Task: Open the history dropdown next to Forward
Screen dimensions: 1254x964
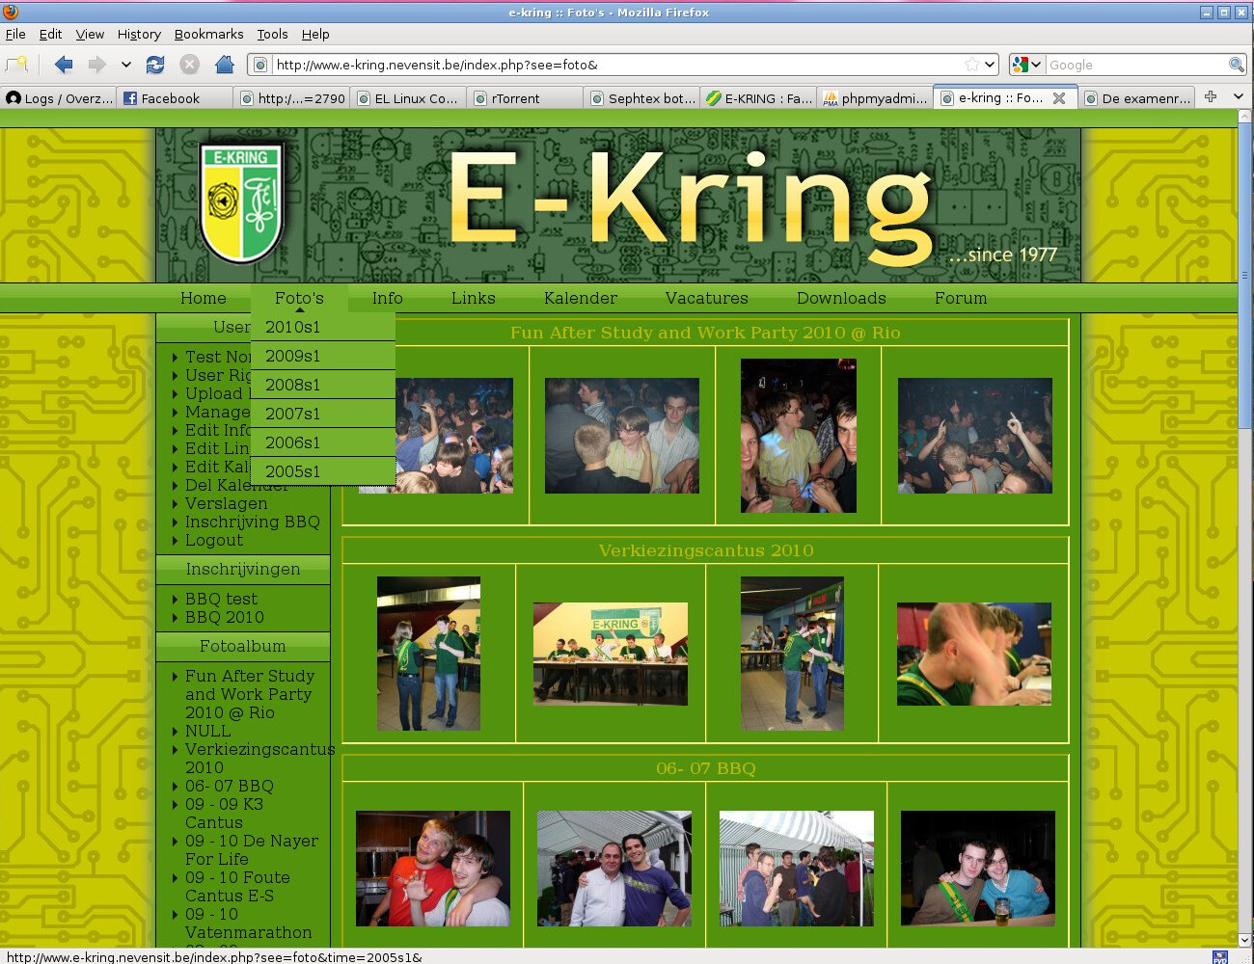Action: tap(125, 65)
